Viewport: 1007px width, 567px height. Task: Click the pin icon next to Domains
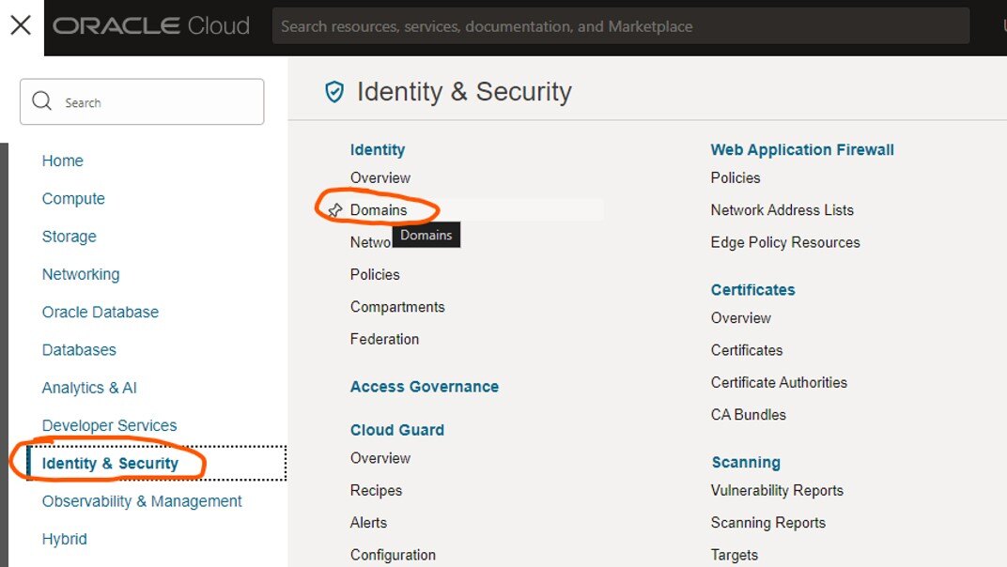pos(334,210)
